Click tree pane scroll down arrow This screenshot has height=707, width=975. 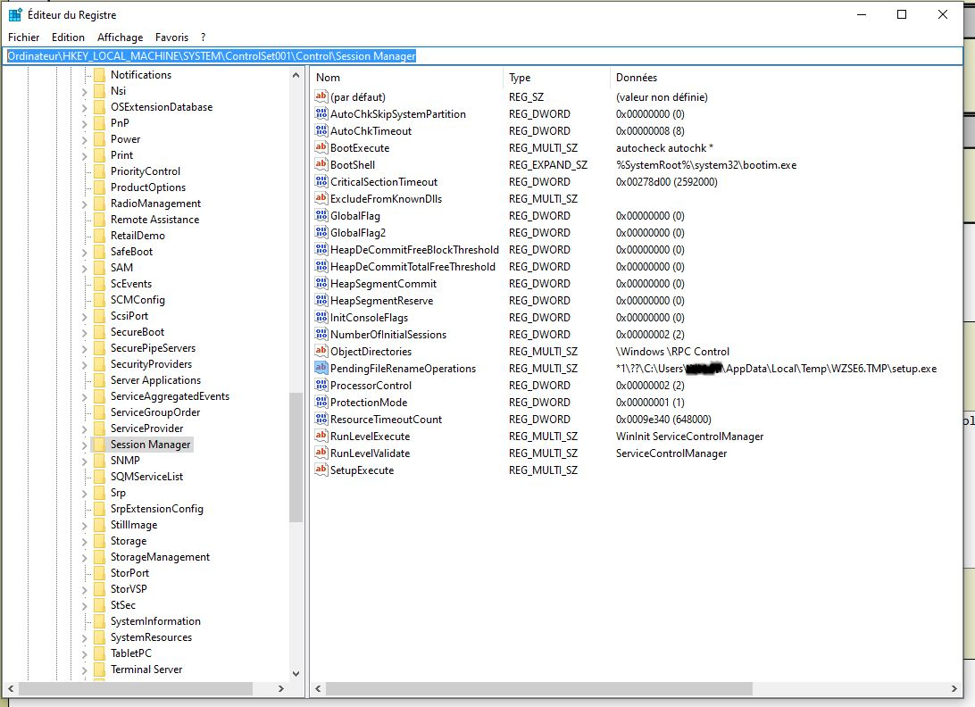point(296,673)
